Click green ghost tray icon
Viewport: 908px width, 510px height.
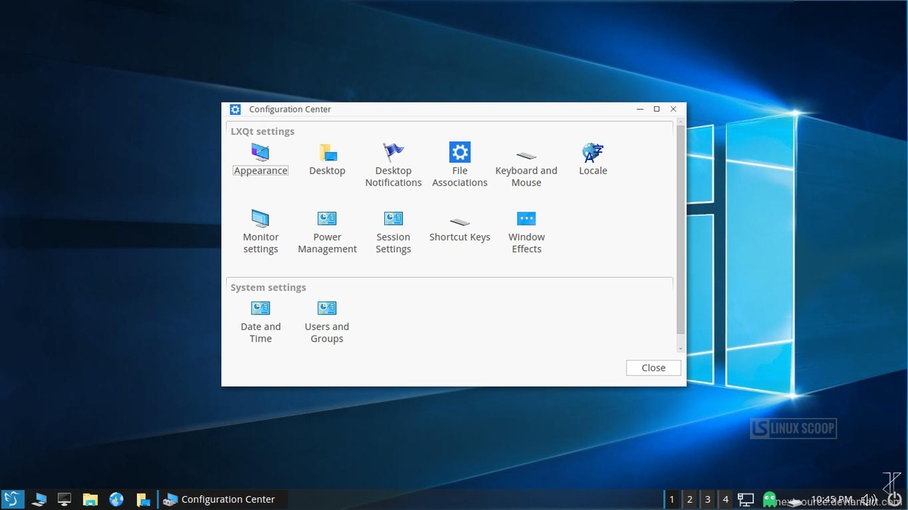769,499
